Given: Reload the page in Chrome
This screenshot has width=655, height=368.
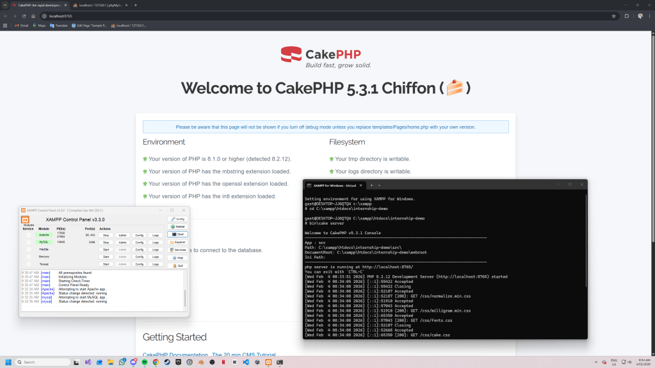Looking at the screenshot, I should pyautogui.click(x=24, y=15).
